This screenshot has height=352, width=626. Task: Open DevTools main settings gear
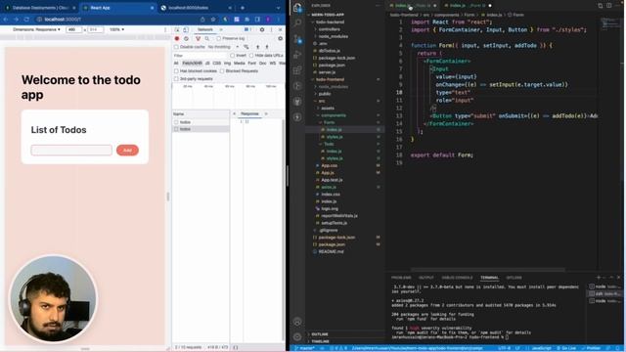point(262,29)
